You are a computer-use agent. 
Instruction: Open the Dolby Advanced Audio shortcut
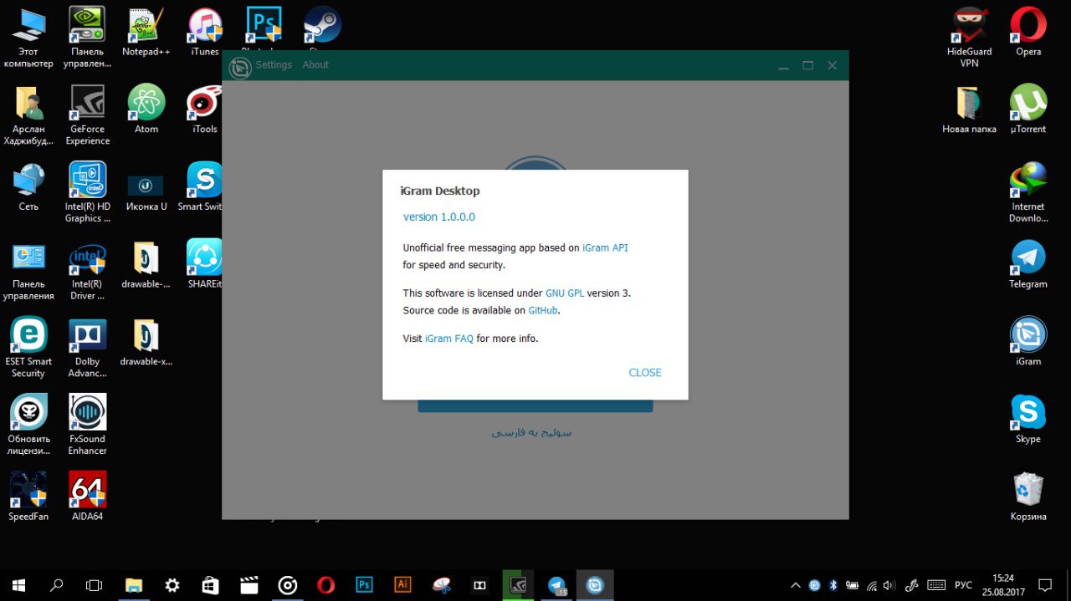click(88, 348)
